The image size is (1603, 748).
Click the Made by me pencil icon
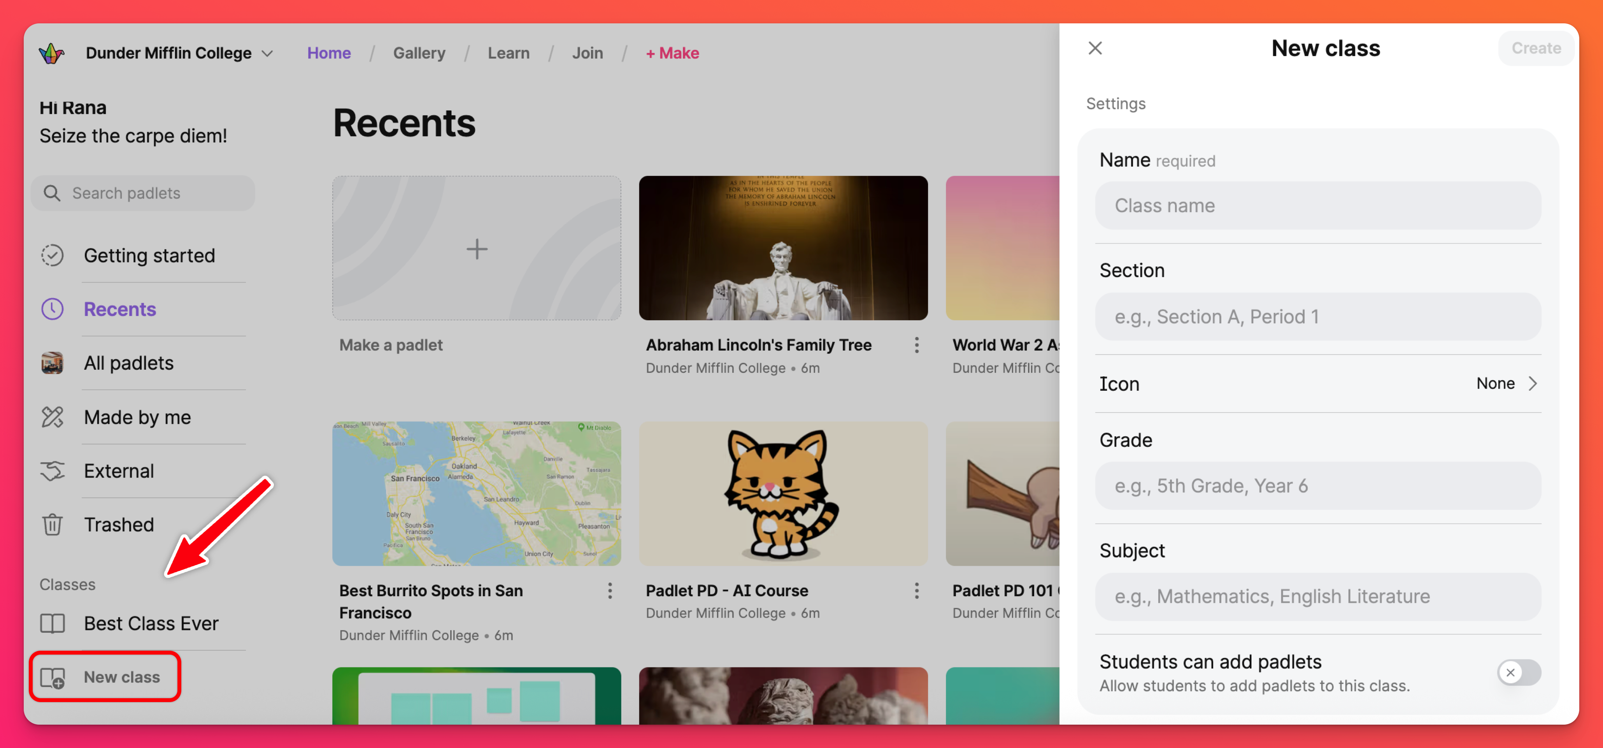point(52,417)
